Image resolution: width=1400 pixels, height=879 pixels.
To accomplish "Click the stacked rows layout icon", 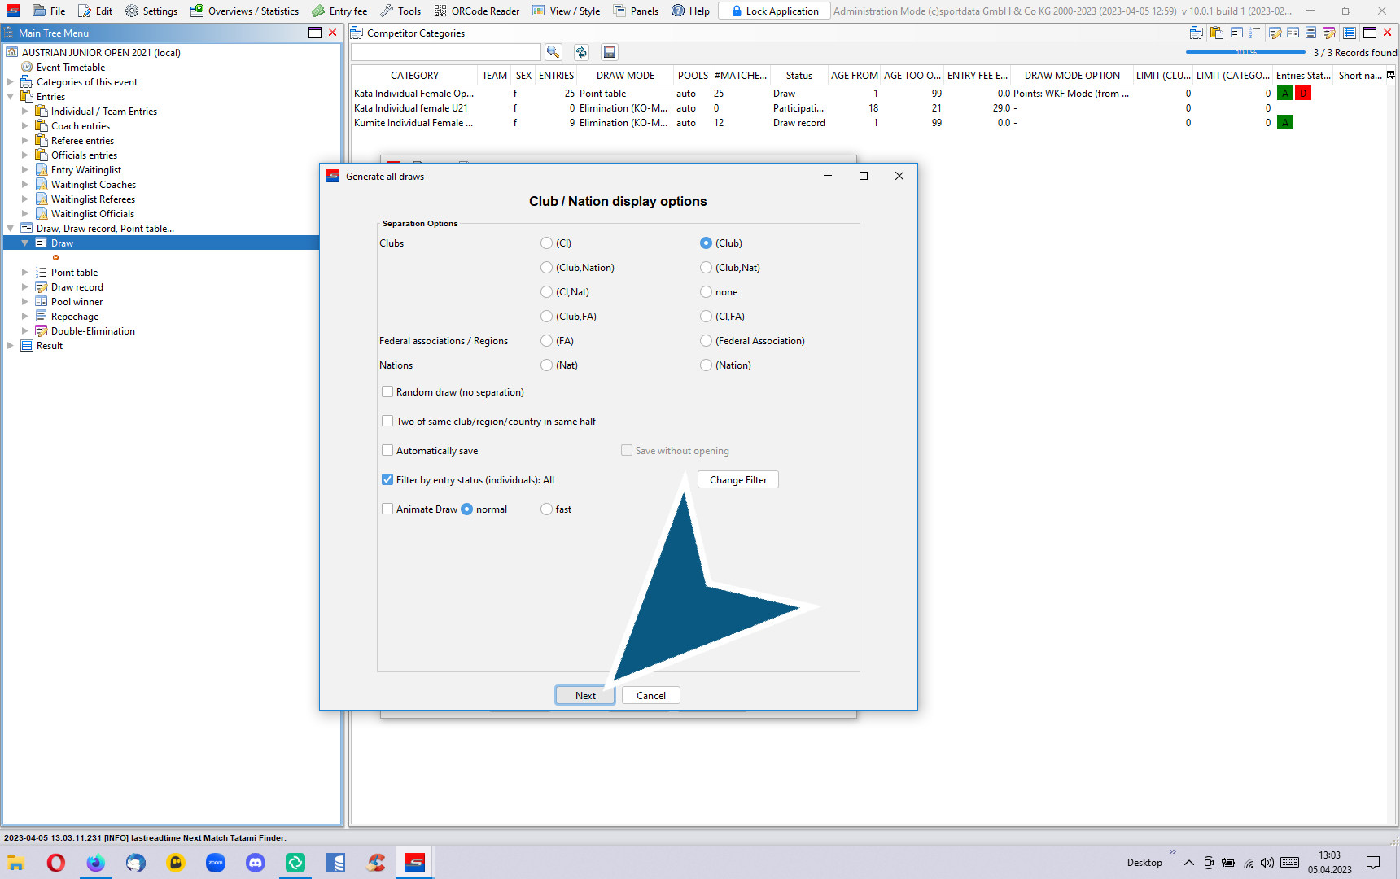I will [x=1310, y=33].
